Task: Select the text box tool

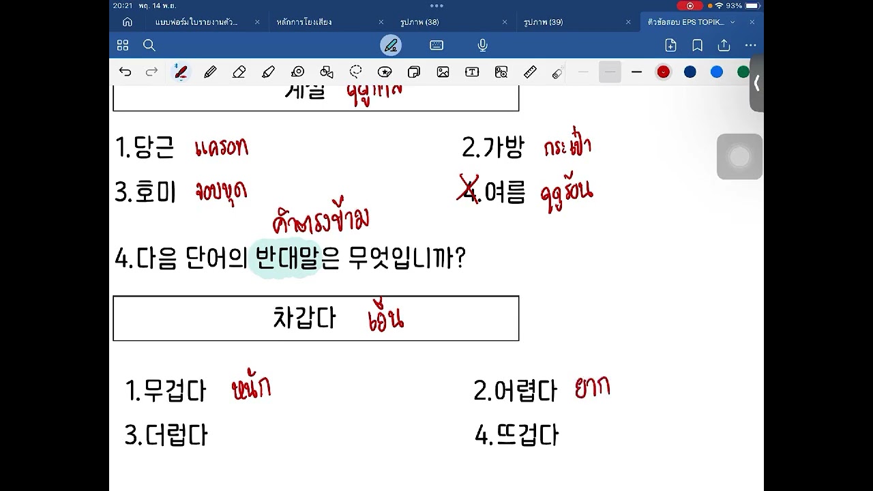Action: tap(472, 72)
